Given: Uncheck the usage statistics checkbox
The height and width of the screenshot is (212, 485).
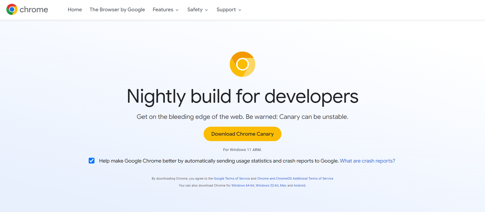Looking at the screenshot, I should click(x=91, y=161).
